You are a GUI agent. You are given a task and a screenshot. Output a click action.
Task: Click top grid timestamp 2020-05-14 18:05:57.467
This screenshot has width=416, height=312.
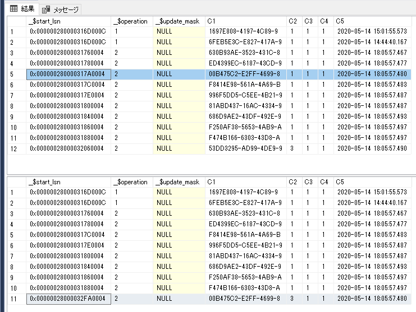click(372, 53)
